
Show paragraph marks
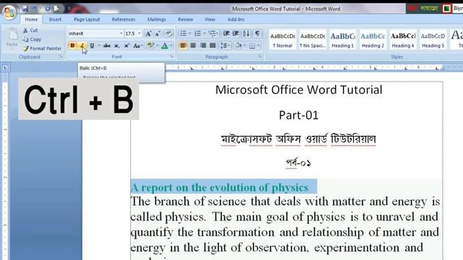pos(258,33)
